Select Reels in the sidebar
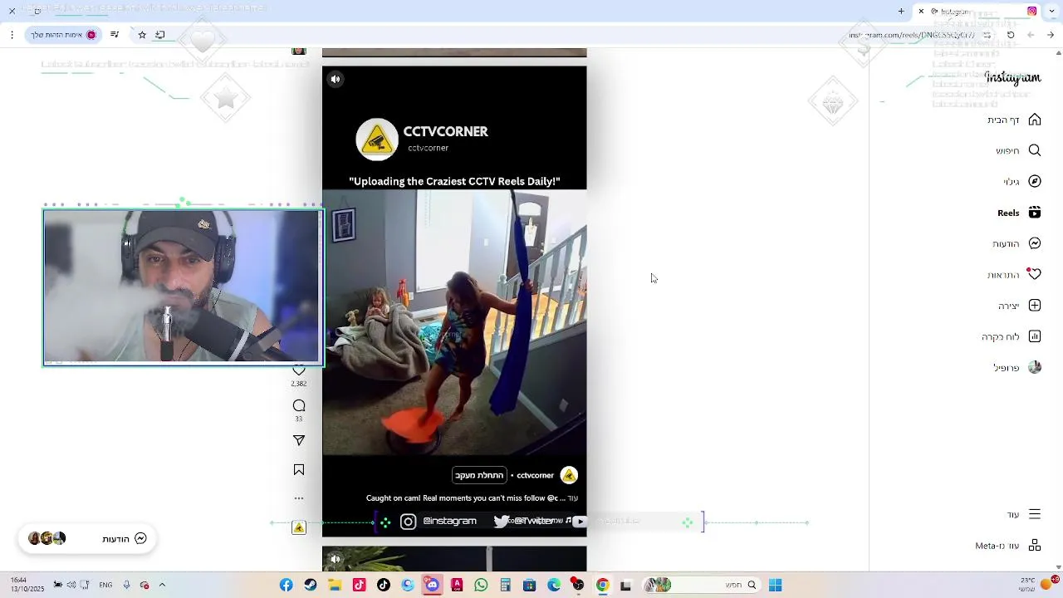1063x598 pixels. [1019, 213]
